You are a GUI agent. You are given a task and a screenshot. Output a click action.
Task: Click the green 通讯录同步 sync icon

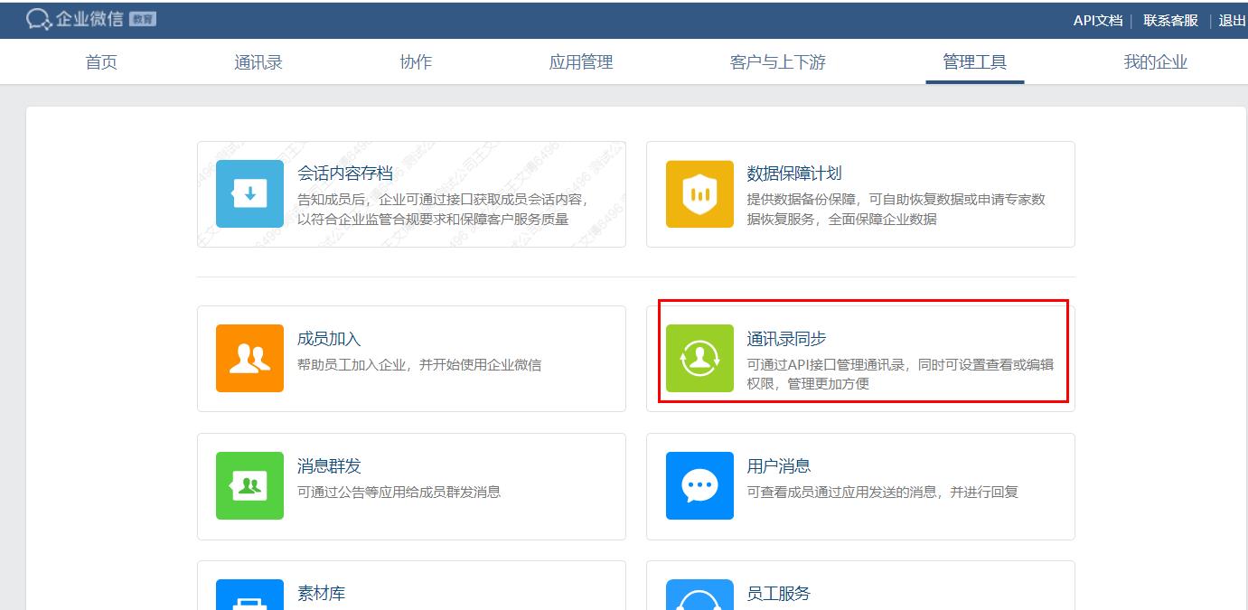pos(699,358)
